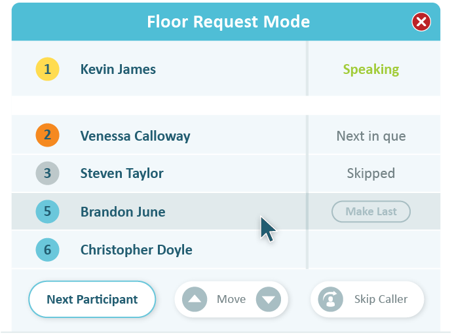
Task: Click the Move up arrow icon
Action: click(195, 299)
